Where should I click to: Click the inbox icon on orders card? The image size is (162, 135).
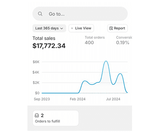pos(37,116)
